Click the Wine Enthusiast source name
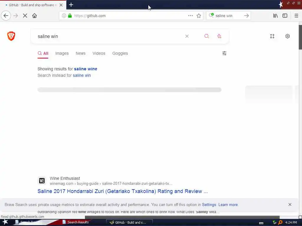 point(65,178)
